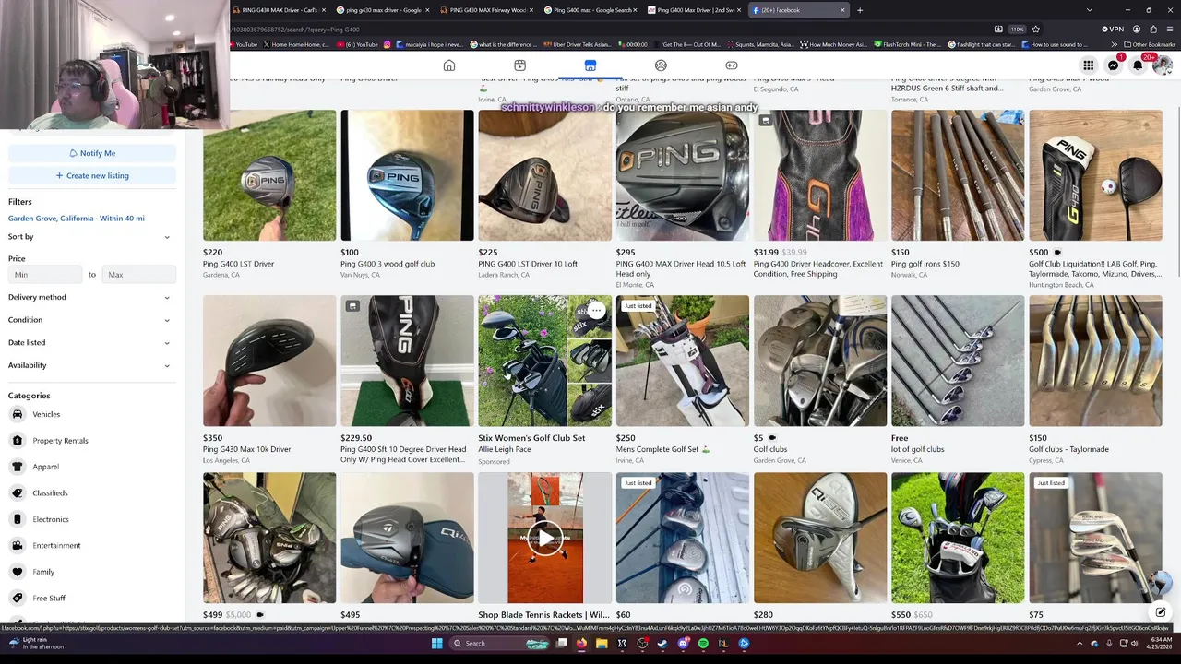The width and height of the screenshot is (1181, 664).
Task: Open the FlashTorch Mini bookmark
Action: 907,44
